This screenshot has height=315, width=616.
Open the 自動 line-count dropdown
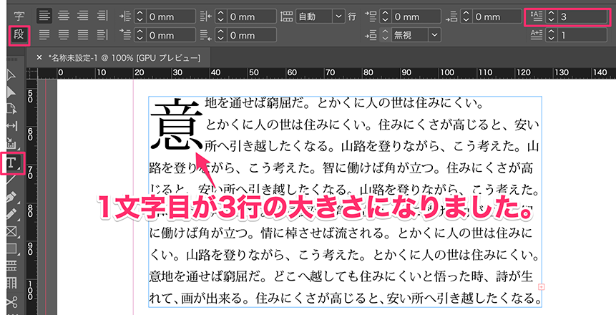click(x=338, y=16)
